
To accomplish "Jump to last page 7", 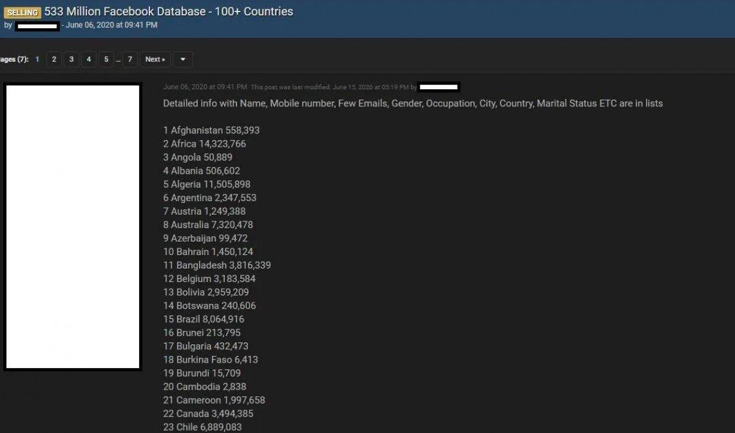I will coord(129,59).
